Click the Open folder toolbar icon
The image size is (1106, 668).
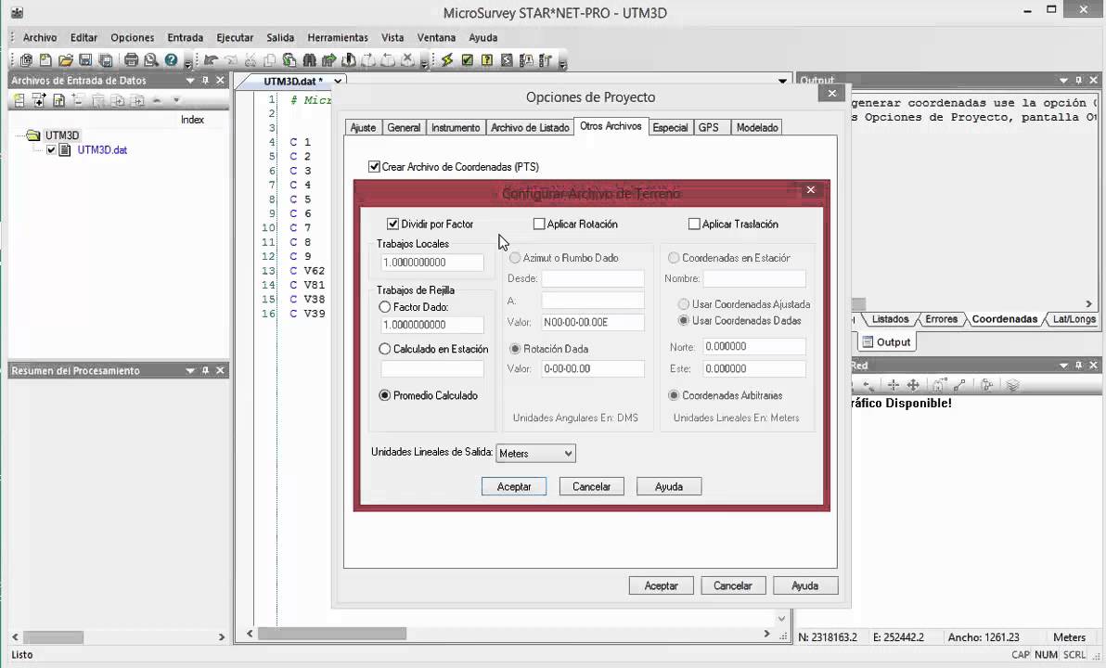[x=66, y=60]
